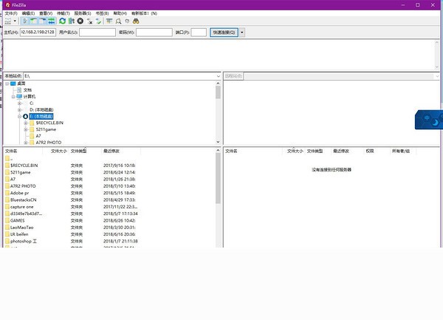This screenshot has height=320, width=443.
Task: Click the password input field
Action: tap(154, 33)
